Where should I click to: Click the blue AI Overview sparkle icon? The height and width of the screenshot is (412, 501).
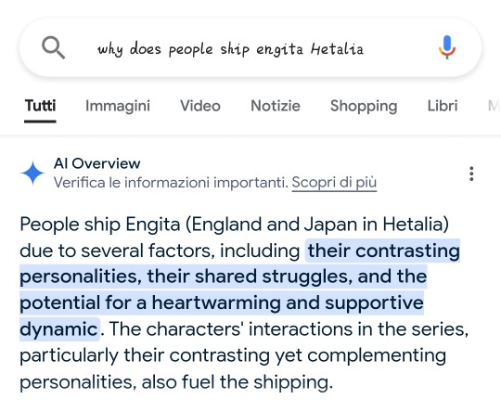(x=32, y=173)
